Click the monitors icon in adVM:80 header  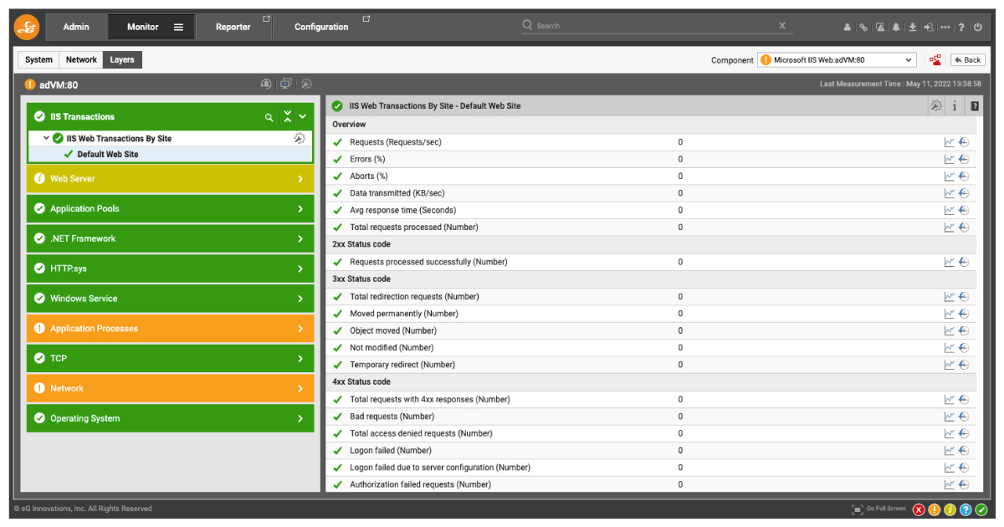tap(286, 84)
